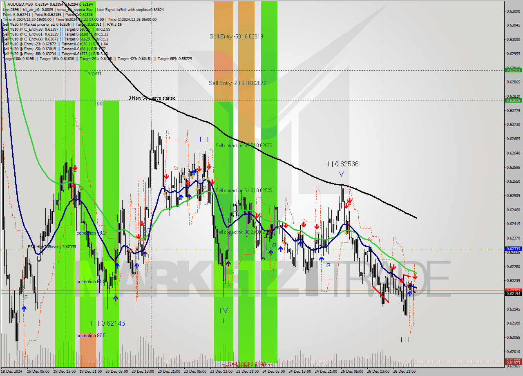
Task: Click the 0.62100 price axis label
Action: pyautogui.click(x=513, y=323)
